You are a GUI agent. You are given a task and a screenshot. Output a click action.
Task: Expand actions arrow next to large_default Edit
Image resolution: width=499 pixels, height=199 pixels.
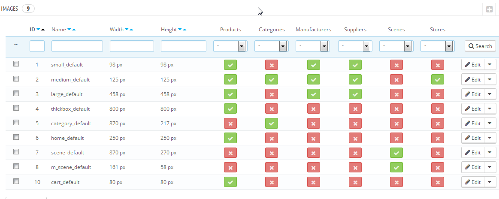click(x=490, y=94)
